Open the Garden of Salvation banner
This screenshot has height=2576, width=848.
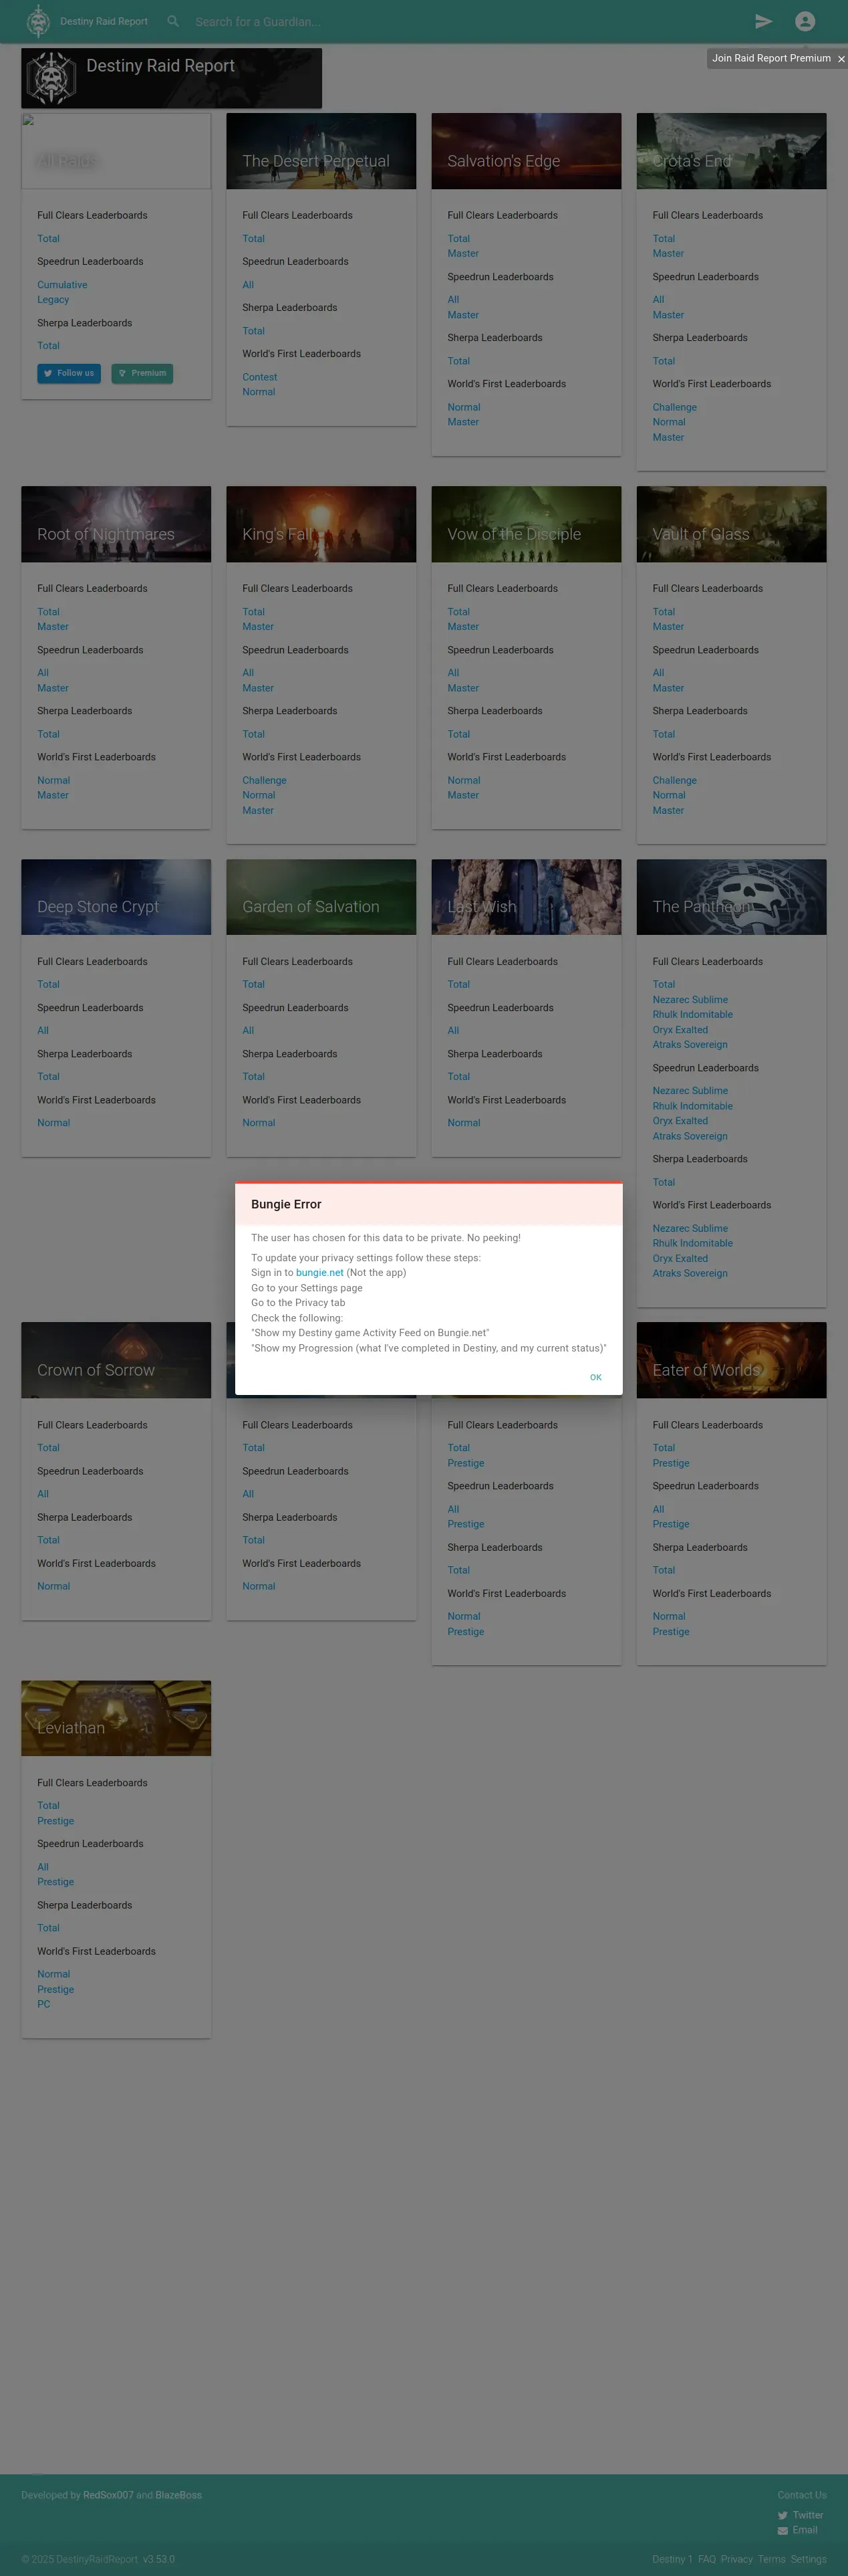pos(321,897)
